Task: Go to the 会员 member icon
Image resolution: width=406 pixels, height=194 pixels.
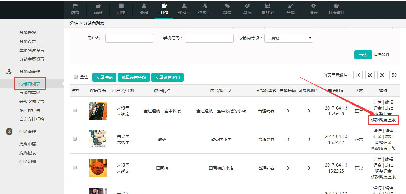Action: pos(144,6)
